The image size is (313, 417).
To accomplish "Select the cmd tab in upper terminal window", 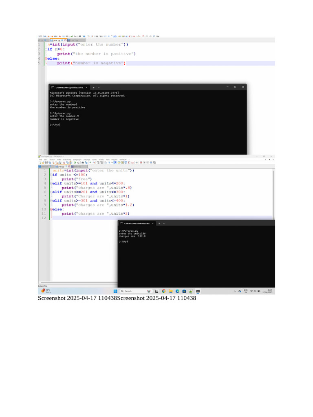I will pyautogui.click(x=69, y=88).
